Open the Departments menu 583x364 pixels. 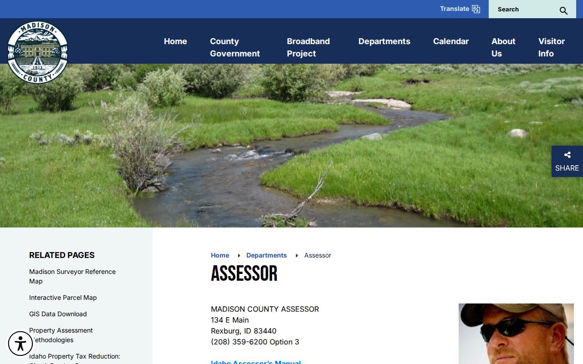pos(384,41)
